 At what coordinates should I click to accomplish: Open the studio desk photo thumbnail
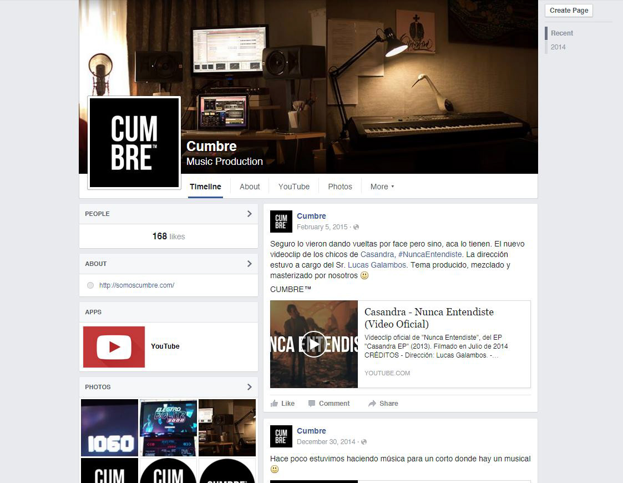tap(227, 427)
